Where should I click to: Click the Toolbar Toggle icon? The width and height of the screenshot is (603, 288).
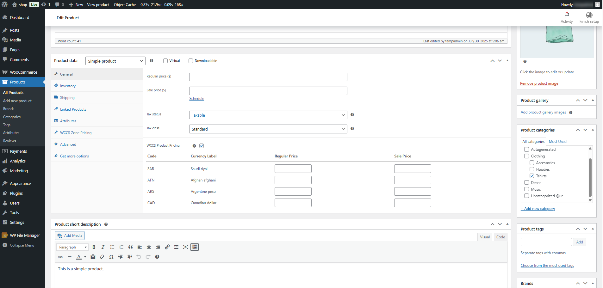point(195,247)
